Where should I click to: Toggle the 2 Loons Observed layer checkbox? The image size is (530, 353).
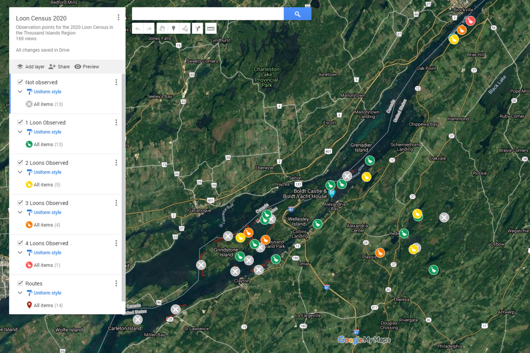[20, 163]
